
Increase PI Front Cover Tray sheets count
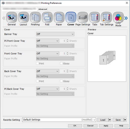pos(68,40)
